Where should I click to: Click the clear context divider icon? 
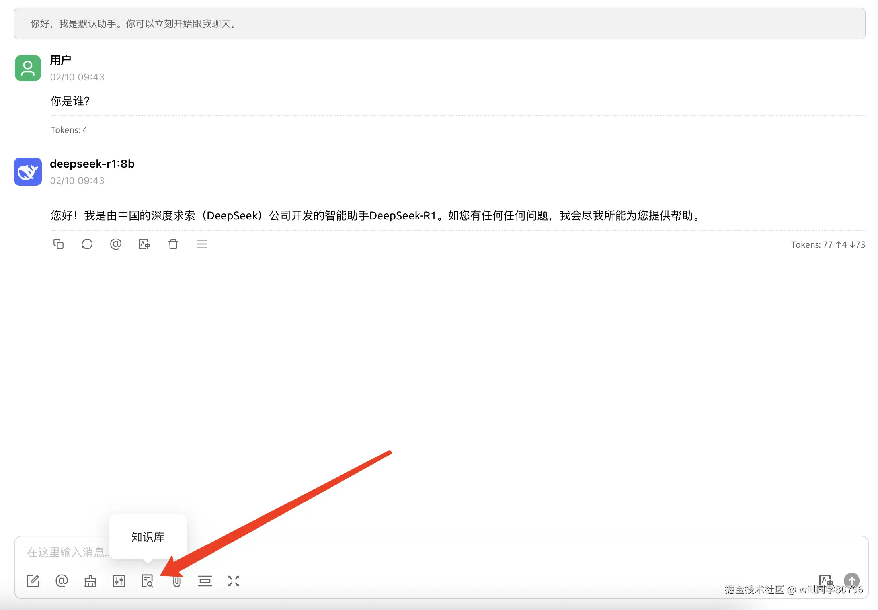(x=205, y=581)
